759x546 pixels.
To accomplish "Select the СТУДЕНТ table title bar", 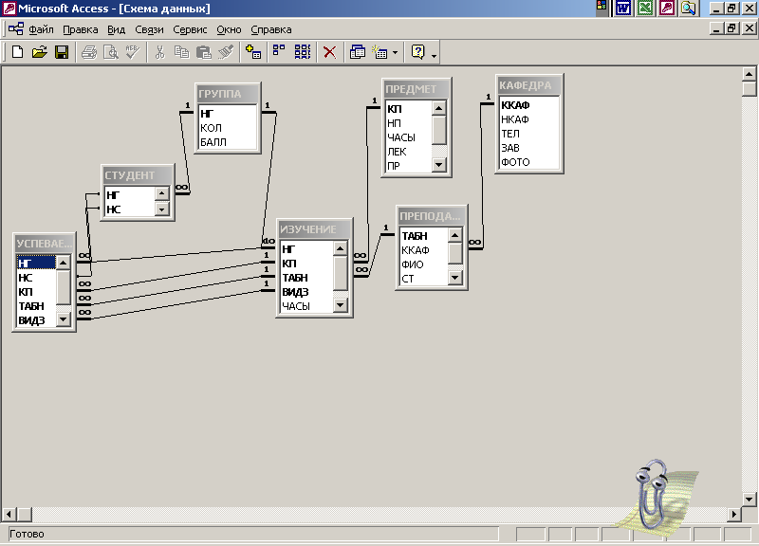I will tap(138, 175).
